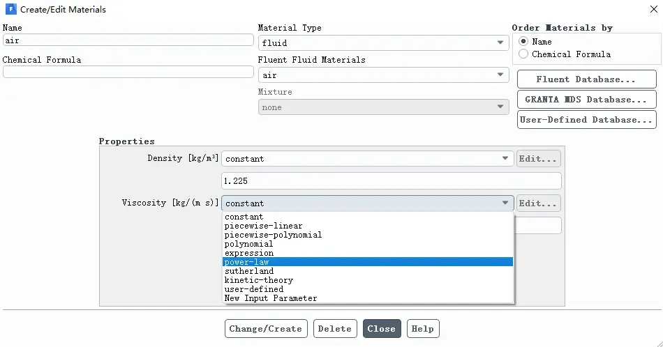Expand Fluent Fluid Materials dropdown
Image resolution: width=663 pixels, height=347 pixels.
(x=383, y=75)
